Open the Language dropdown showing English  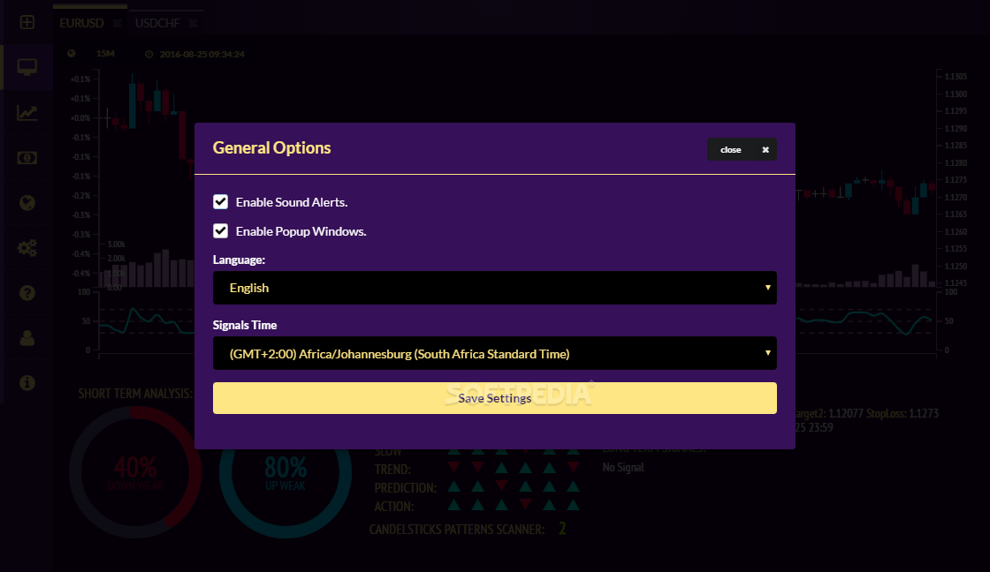pyautogui.click(x=495, y=288)
